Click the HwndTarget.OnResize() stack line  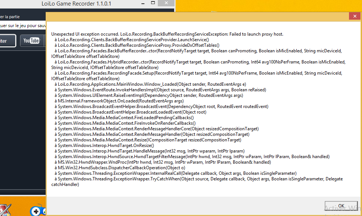[x=104, y=145]
